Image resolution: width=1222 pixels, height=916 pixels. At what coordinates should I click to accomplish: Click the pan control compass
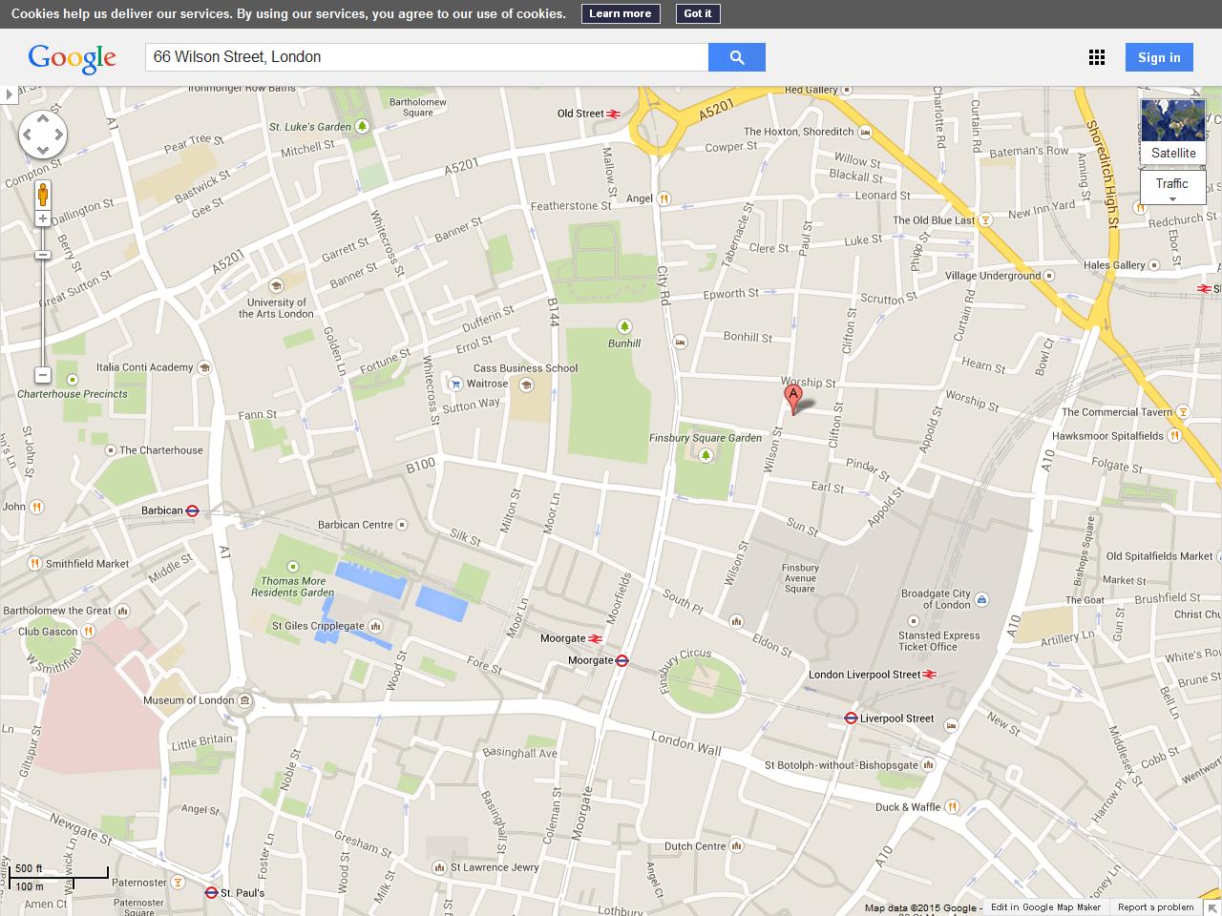(43, 135)
